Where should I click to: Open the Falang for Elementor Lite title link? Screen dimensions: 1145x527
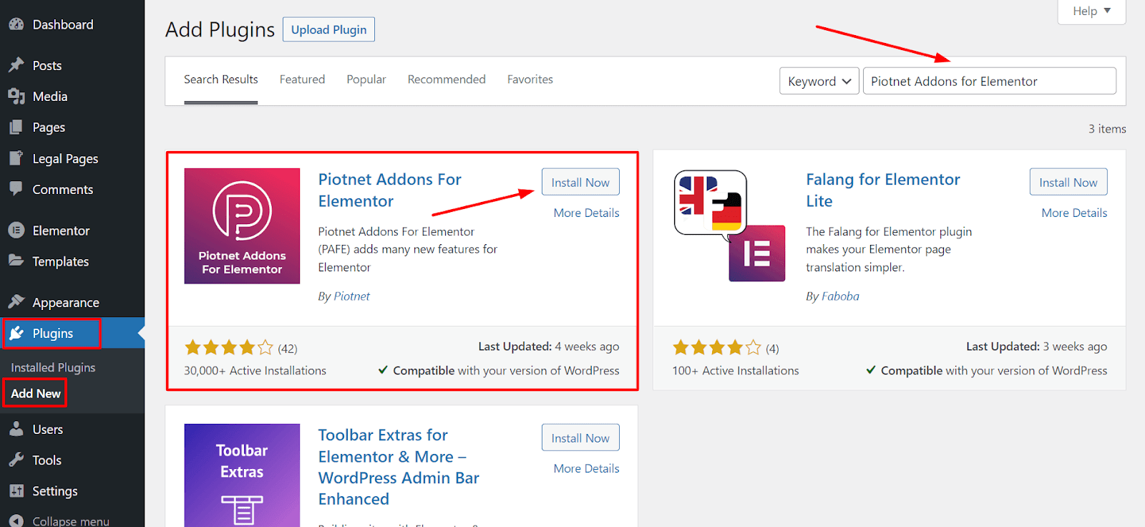pos(883,190)
